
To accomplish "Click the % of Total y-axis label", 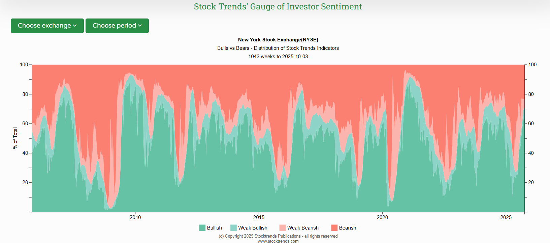I will coord(15,138).
